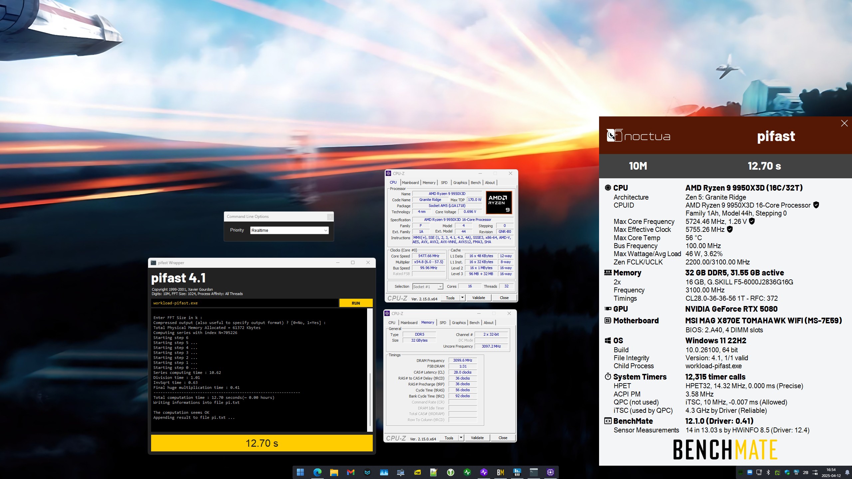This screenshot has height=479, width=852.
Task: Select SPD tab in lower CPU-Z window
Action: tap(443, 323)
